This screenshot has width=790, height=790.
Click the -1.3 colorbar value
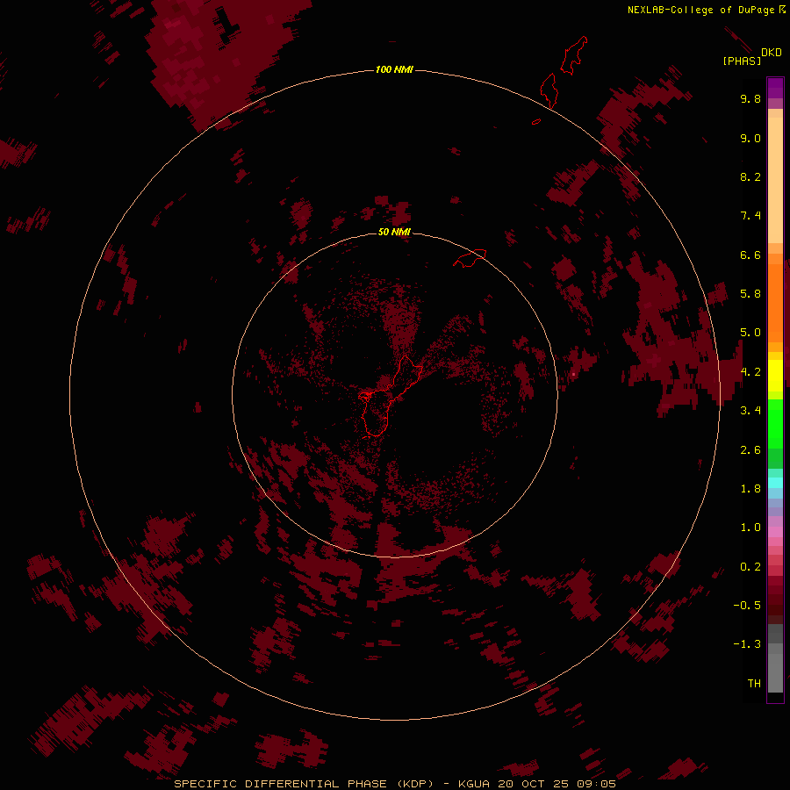[747, 644]
